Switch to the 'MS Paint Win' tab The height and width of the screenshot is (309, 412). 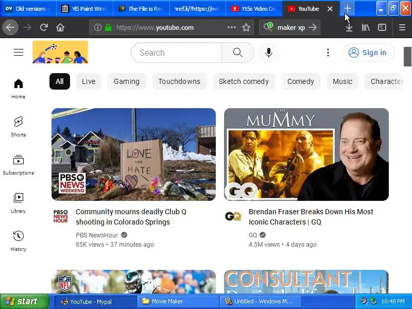[x=84, y=9]
